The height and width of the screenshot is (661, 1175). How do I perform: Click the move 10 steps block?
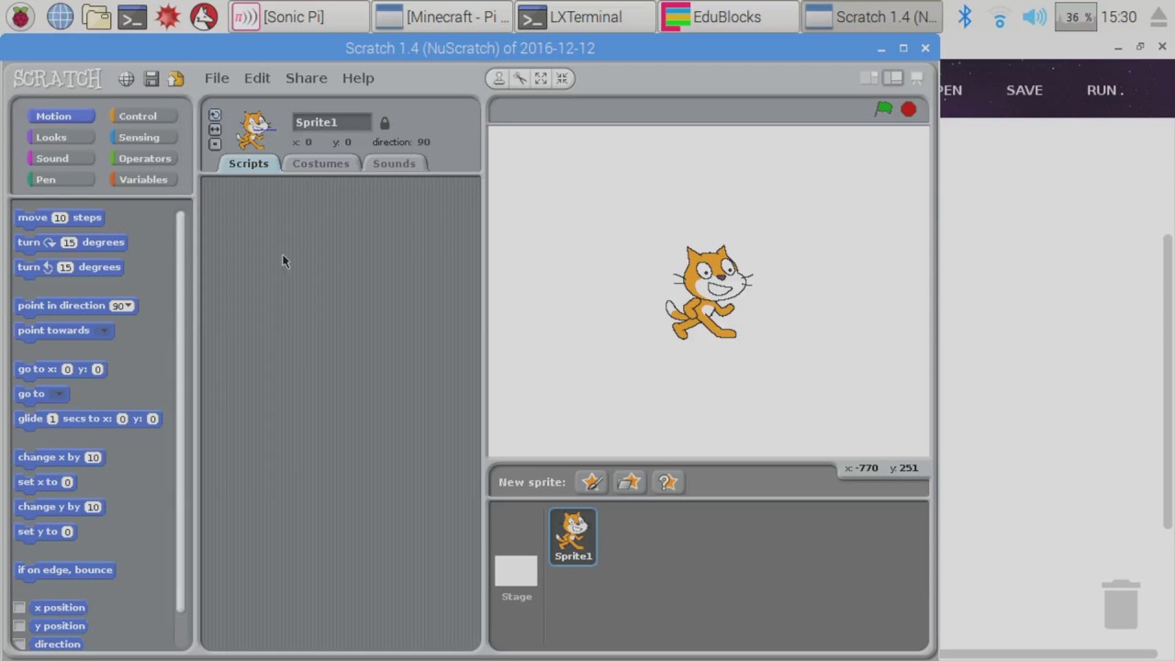[60, 218]
